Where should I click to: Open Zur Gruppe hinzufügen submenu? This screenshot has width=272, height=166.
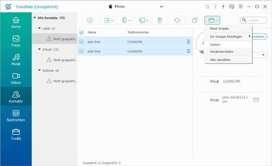click(x=228, y=37)
